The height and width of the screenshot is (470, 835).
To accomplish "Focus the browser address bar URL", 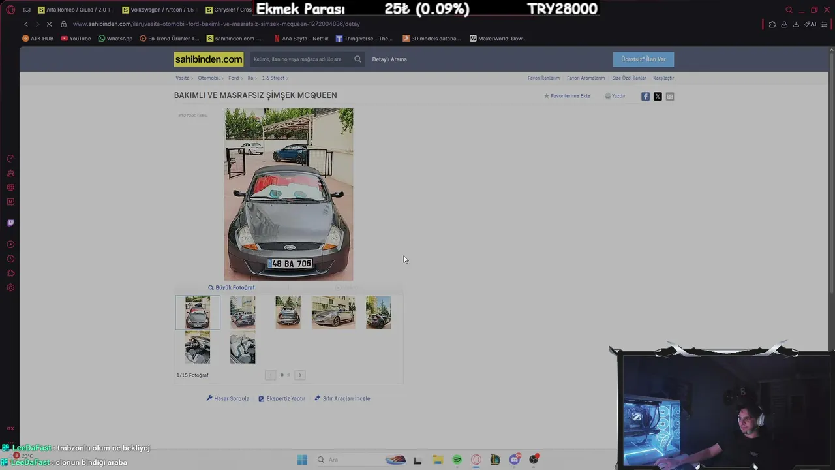I will point(217,24).
